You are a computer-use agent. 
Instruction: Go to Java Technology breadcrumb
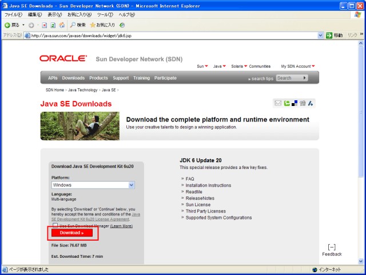tap(82, 90)
